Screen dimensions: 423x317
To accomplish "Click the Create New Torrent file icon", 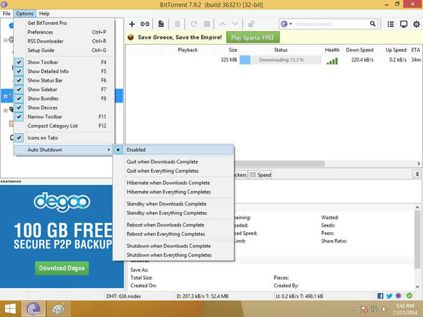I will pyautogui.click(x=161, y=24).
